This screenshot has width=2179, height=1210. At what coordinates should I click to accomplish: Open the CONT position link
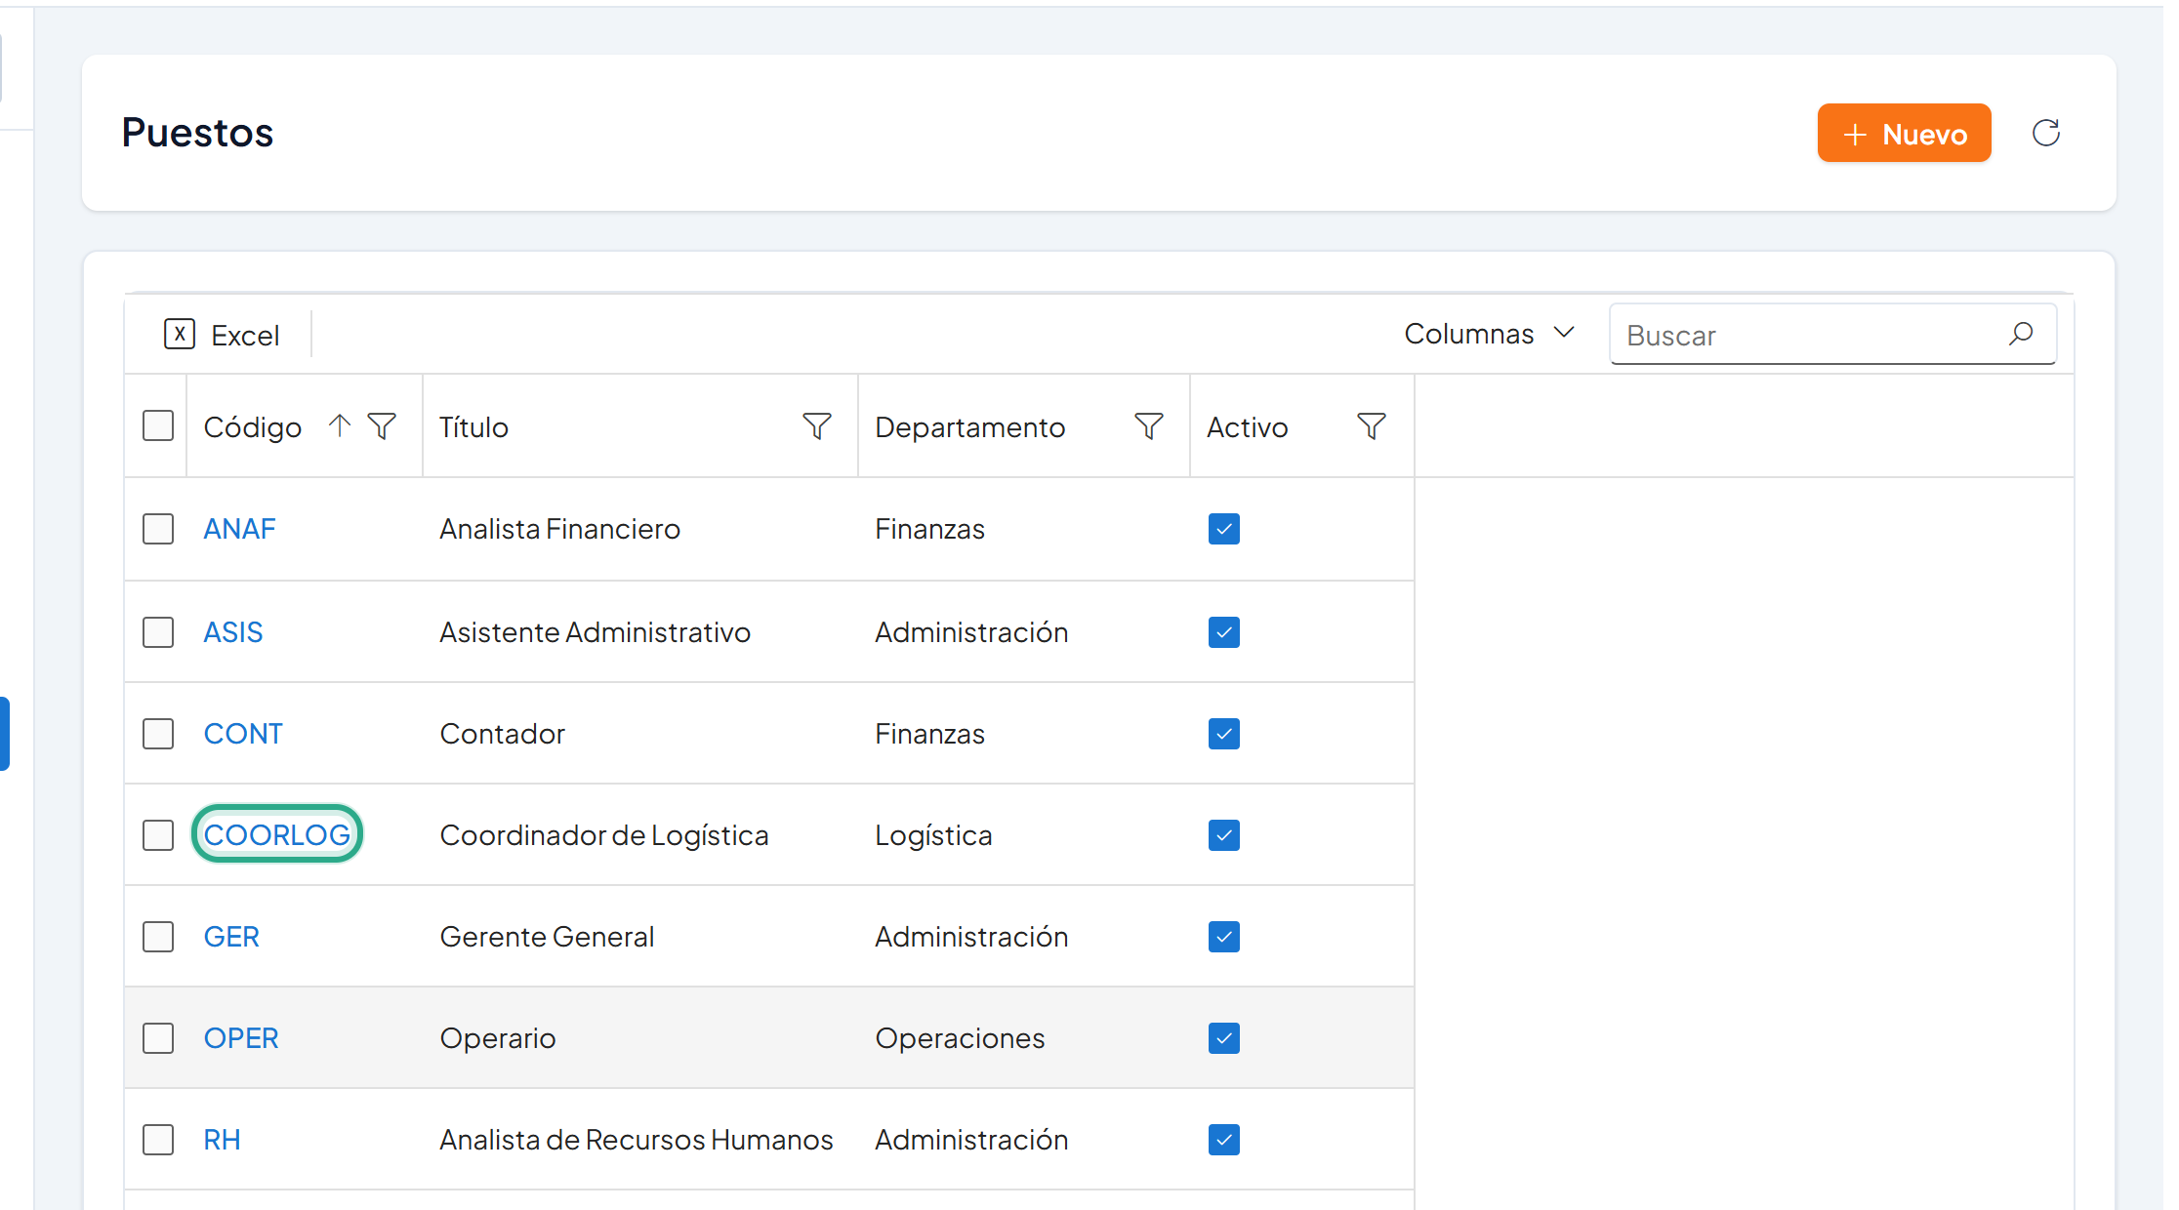pyautogui.click(x=243, y=734)
